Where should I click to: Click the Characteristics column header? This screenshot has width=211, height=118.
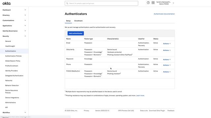[113, 39]
